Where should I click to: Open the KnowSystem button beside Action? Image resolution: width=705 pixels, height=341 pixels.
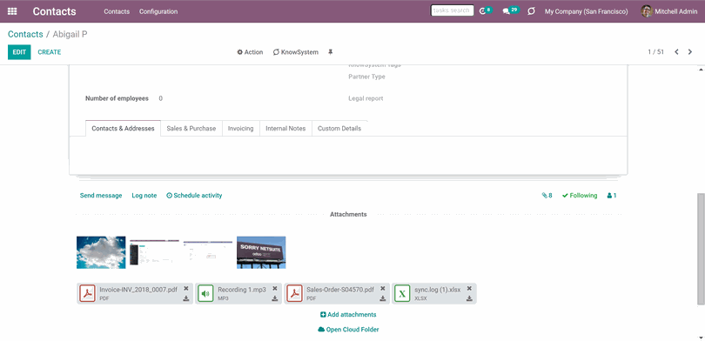click(x=295, y=52)
